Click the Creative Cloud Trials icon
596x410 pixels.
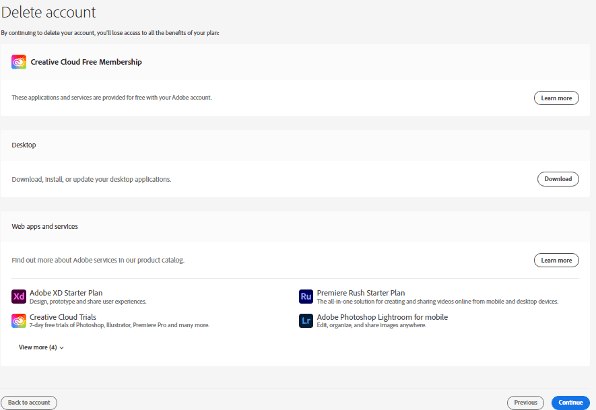[19, 320]
